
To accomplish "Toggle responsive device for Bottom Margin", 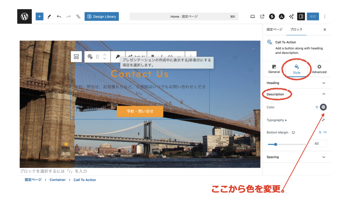I will [293, 132].
